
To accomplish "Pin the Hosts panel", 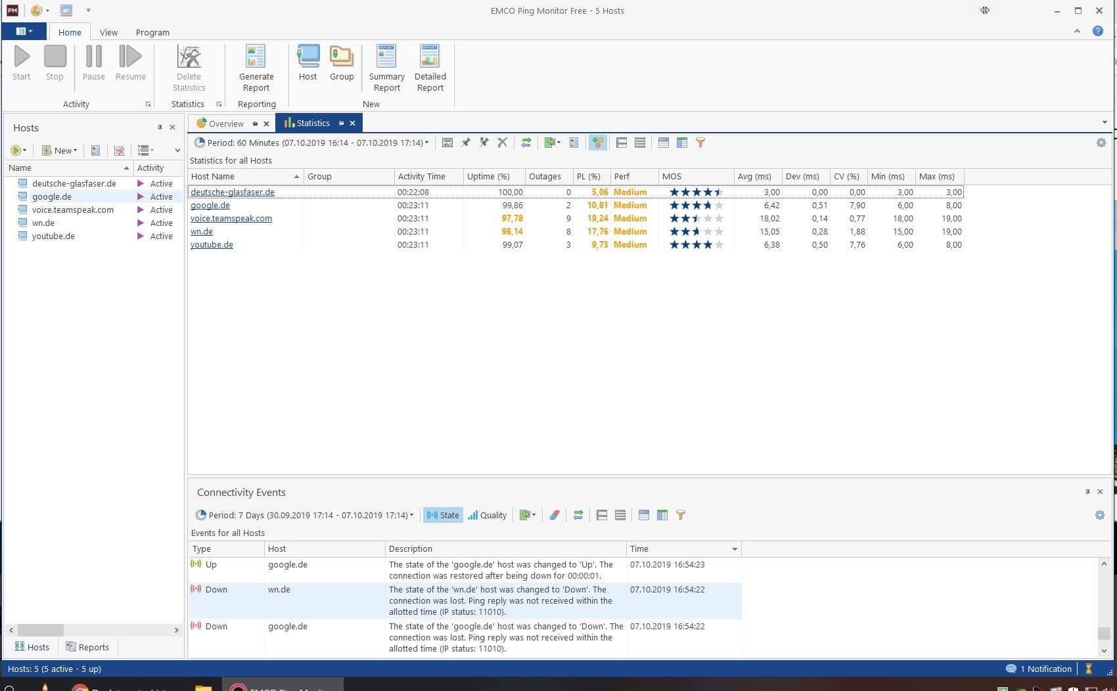I will click(160, 127).
